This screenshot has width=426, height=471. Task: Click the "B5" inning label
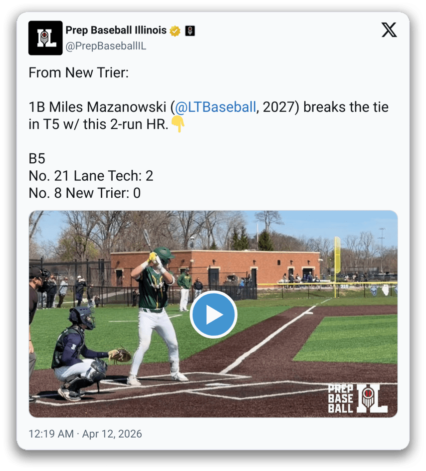pyautogui.click(x=37, y=159)
